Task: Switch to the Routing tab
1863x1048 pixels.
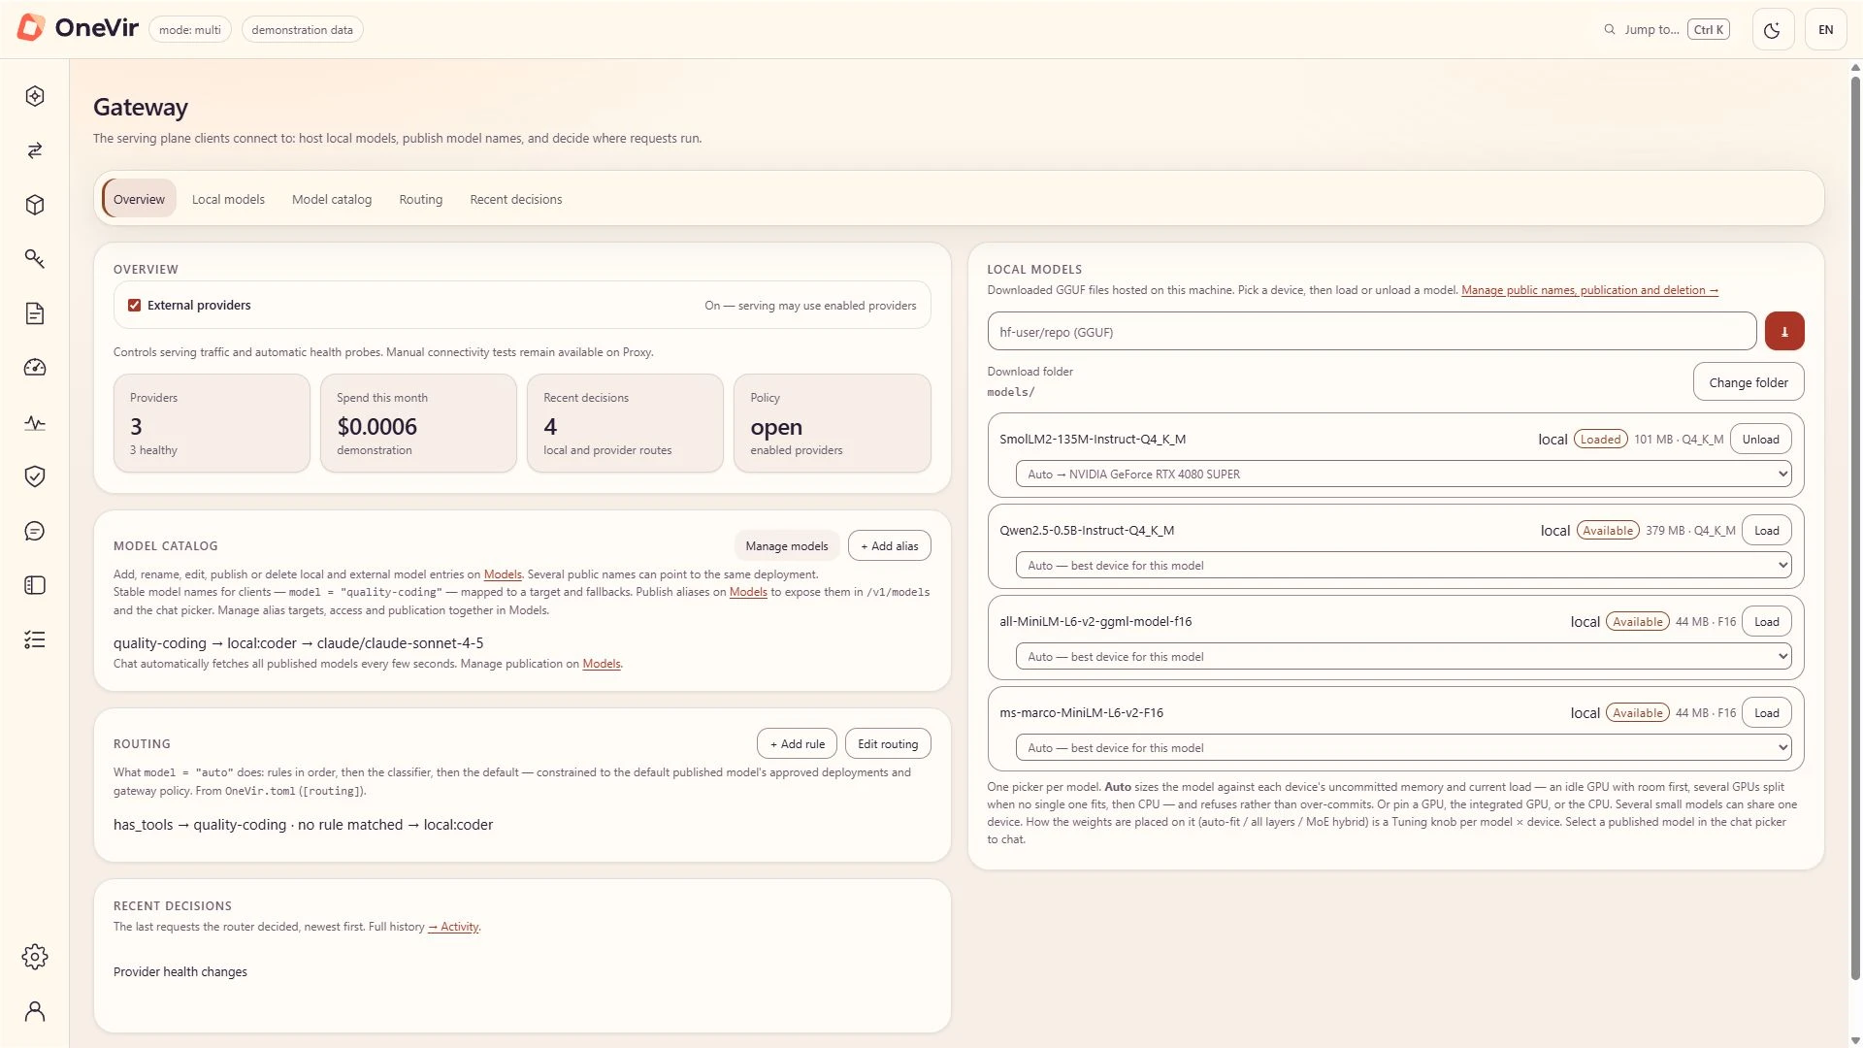Action: click(421, 199)
